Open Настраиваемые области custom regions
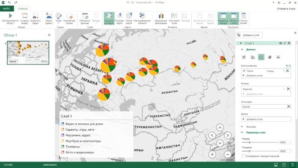This screenshot has width=298, height=168. coord(142,19)
